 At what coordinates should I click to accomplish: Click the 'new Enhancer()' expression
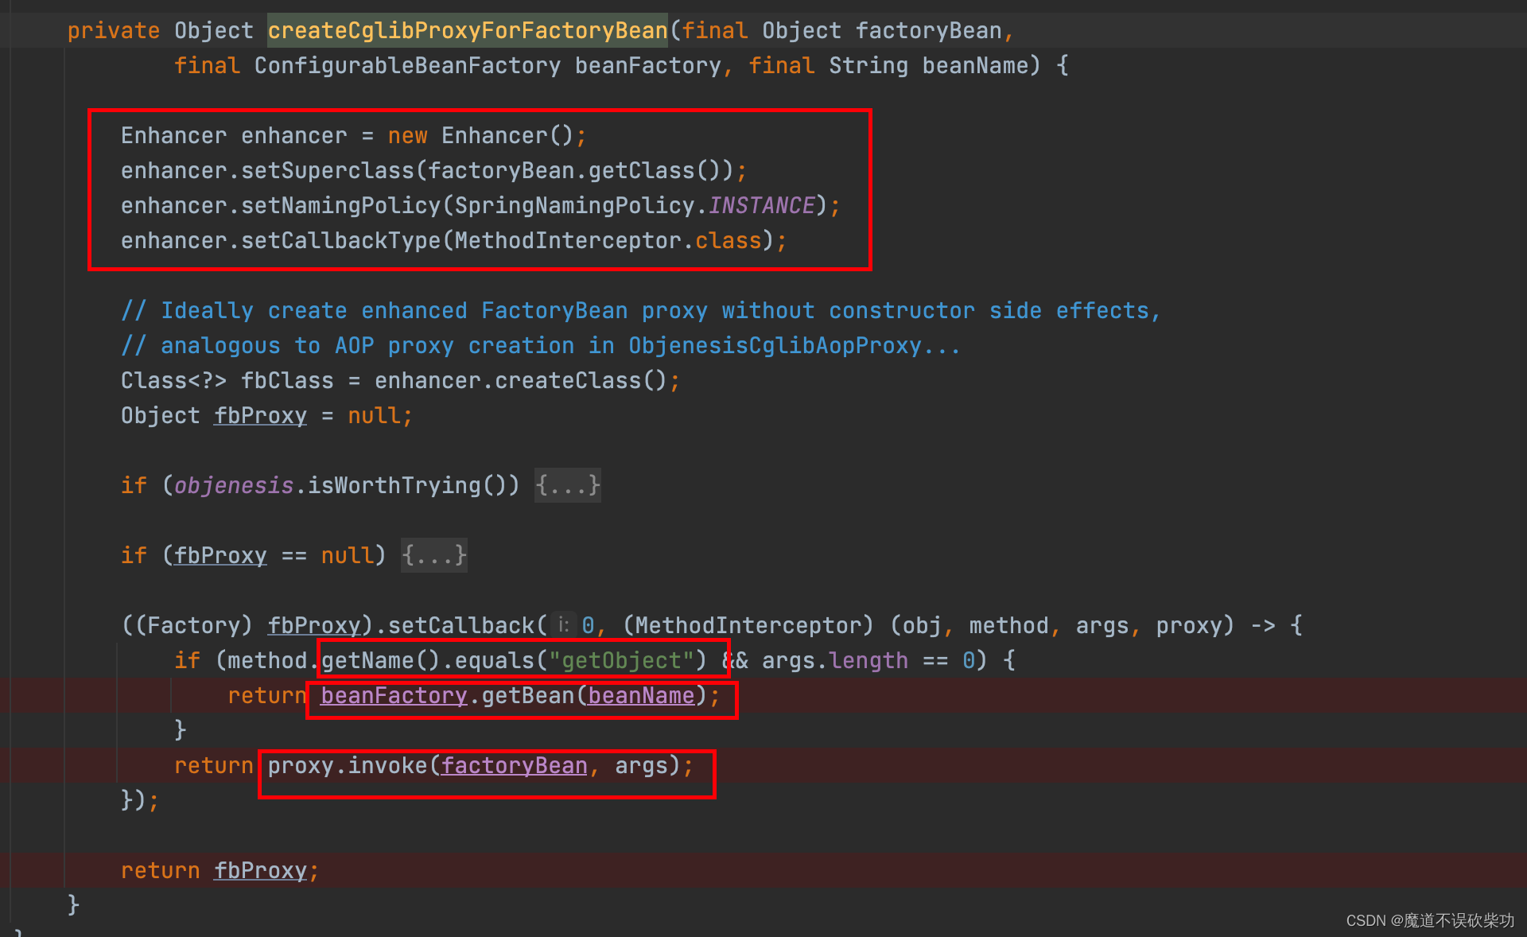click(x=480, y=136)
